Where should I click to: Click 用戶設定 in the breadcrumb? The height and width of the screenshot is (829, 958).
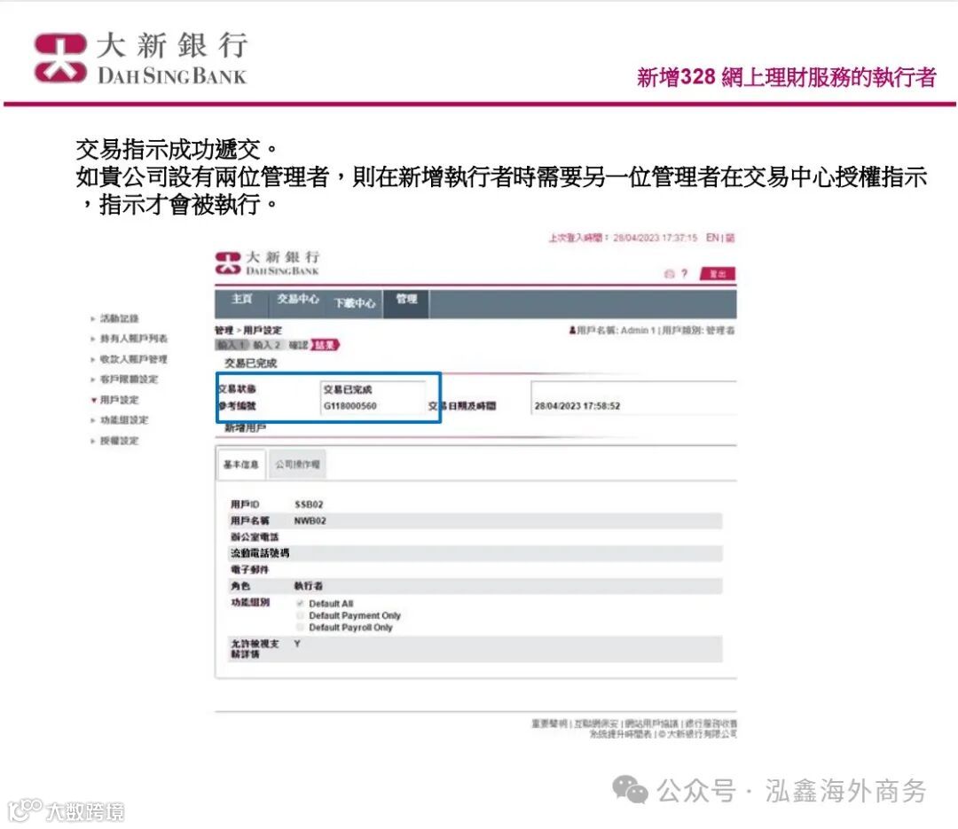coord(263,330)
